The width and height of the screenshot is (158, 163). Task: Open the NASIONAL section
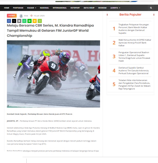coord(44,8)
